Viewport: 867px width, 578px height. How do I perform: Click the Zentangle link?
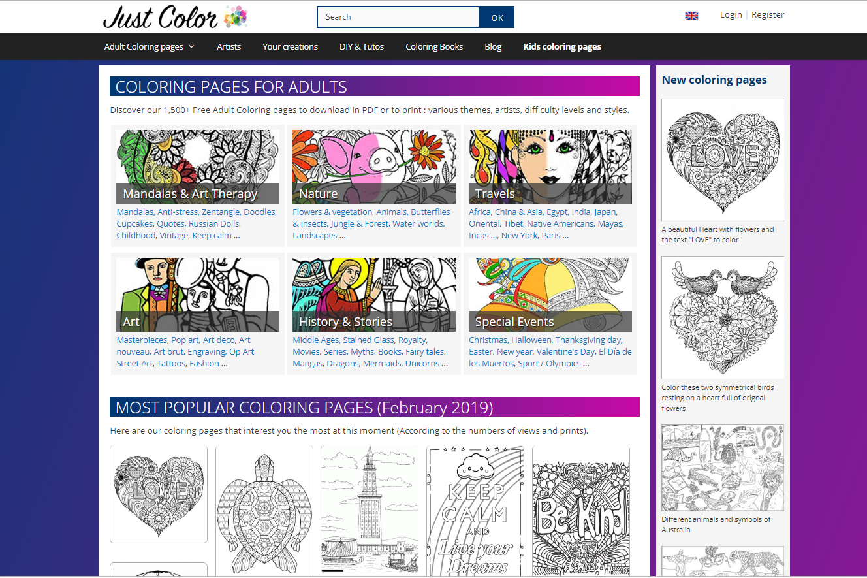pyautogui.click(x=220, y=212)
